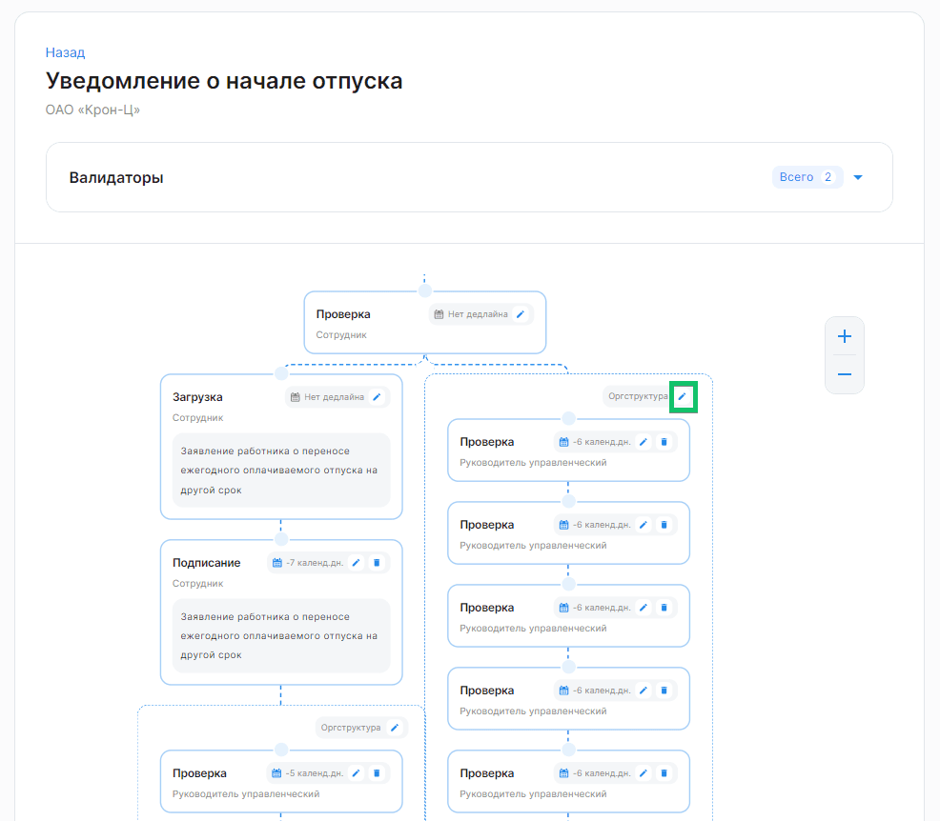Edit deadline of the Загрузка step
The height and width of the screenshot is (821, 940).
point(377,397)
